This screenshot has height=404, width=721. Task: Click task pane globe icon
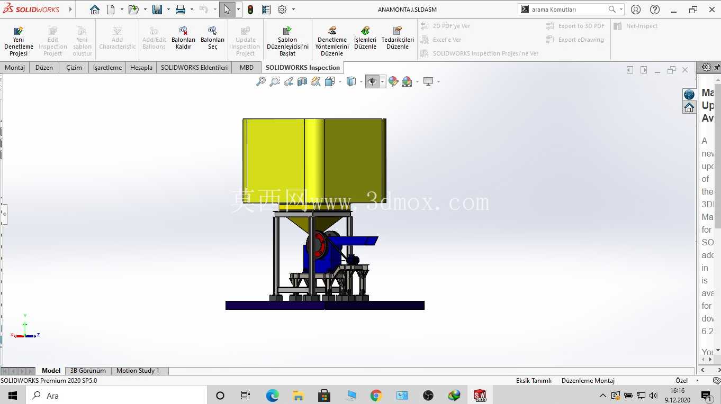[x=689, y=94]
